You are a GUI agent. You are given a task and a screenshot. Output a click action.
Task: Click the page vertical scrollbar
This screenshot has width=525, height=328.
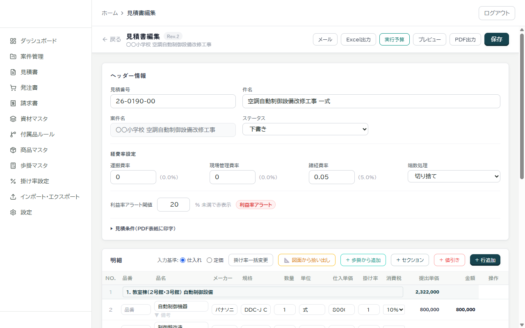[x=522, y=107]
